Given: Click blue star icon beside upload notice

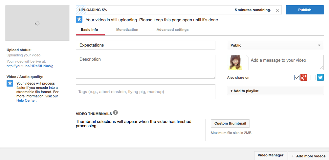Looking at the screenshot, I should (x=79, y=19).
